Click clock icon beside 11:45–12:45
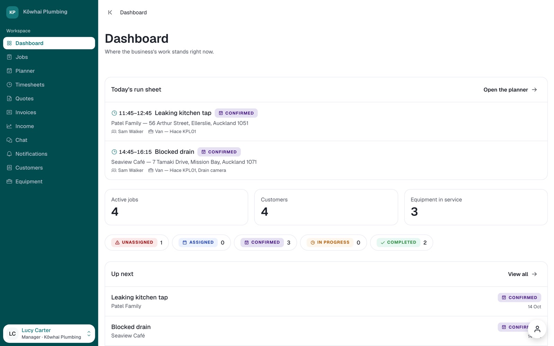 coord(114,113)
